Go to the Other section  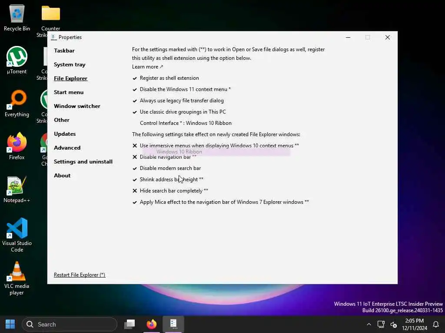62,120
